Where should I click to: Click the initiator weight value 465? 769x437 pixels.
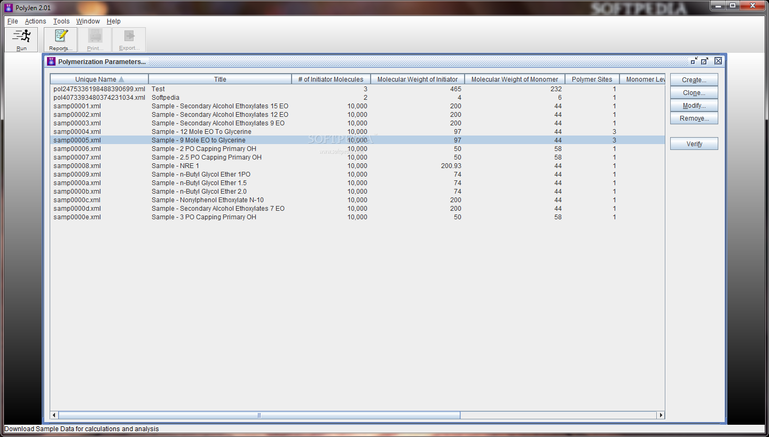point(456,89)
